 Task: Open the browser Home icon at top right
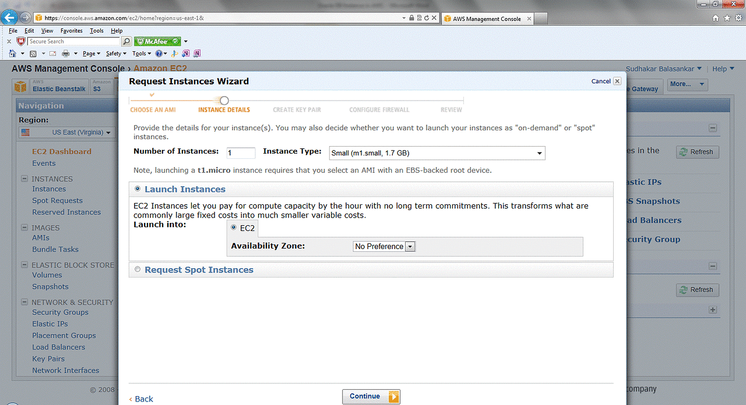point(716,18)
